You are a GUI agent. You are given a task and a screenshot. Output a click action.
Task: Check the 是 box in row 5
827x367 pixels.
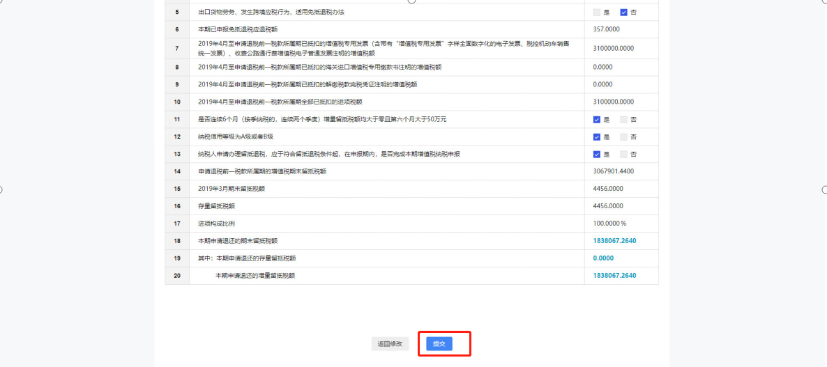point(596,13)
